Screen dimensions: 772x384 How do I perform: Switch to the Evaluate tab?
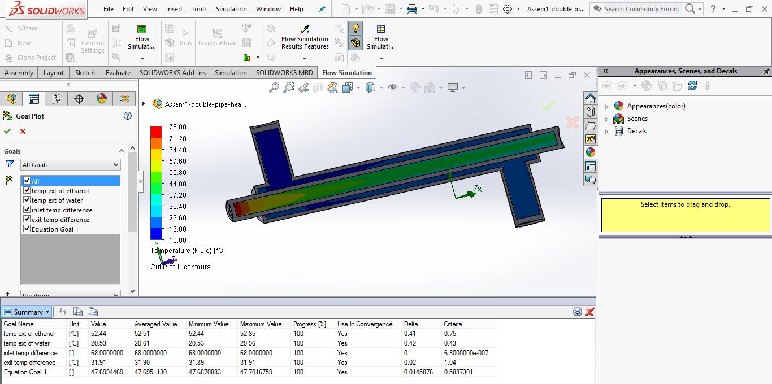[x=118, y=73]
